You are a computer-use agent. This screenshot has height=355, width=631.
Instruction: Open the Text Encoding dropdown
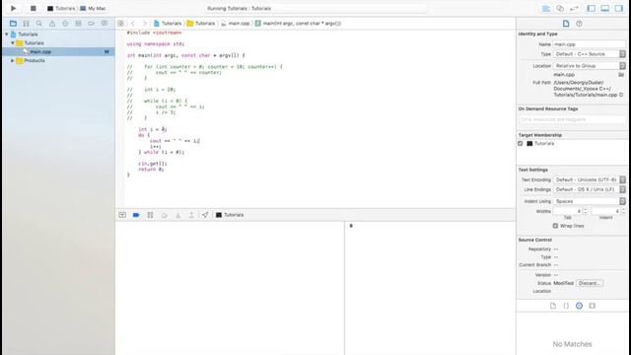pyautogui.click(x=590, y=179)
